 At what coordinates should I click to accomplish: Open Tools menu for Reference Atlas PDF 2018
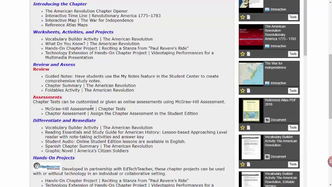point(293,127)
